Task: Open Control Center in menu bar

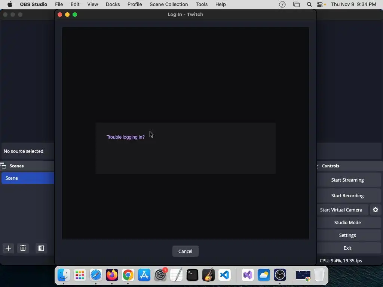Action: (x=320, y=4)
